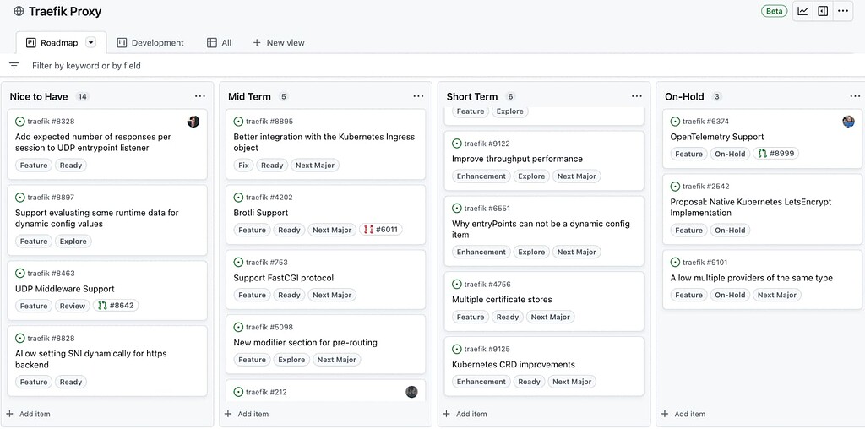Image resolution: width=865 pixels, height=429 pixels.
Task: Click the filter lines icon
Action: pos(14,66)
